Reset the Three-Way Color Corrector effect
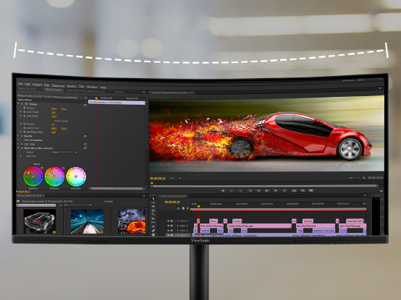401x300 pixels. point(85,148)
